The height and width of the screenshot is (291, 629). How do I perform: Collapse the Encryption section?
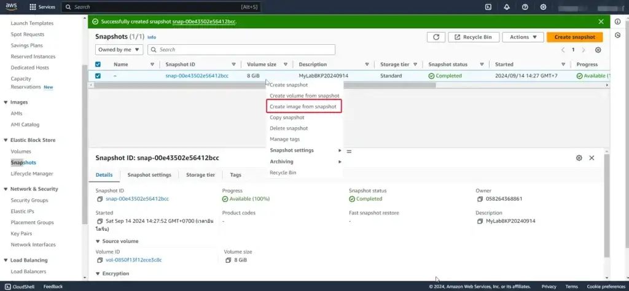pos(98,273)
